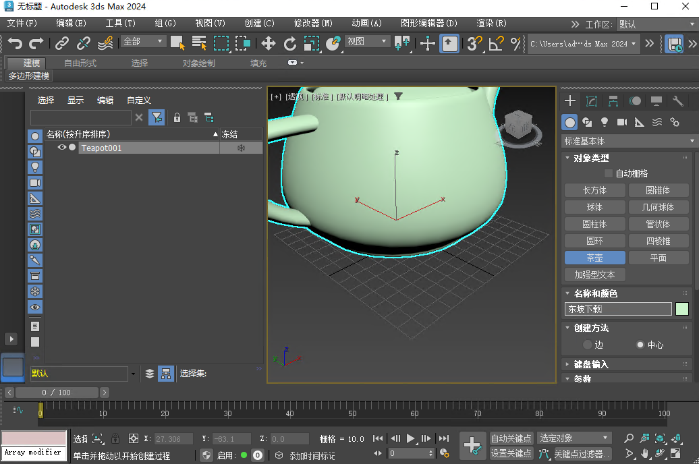Viewport: 699px width, 464px height.
Task: Enable the 自动栅格 checkbox
Action: click(x=608, y=173)
